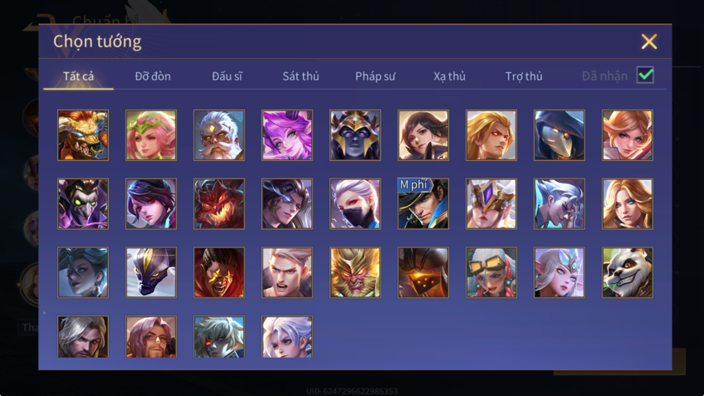The width and height of the screenshot is (704, 396).
Task: Select the "Tất cả" tab
Action: point(78,76)
